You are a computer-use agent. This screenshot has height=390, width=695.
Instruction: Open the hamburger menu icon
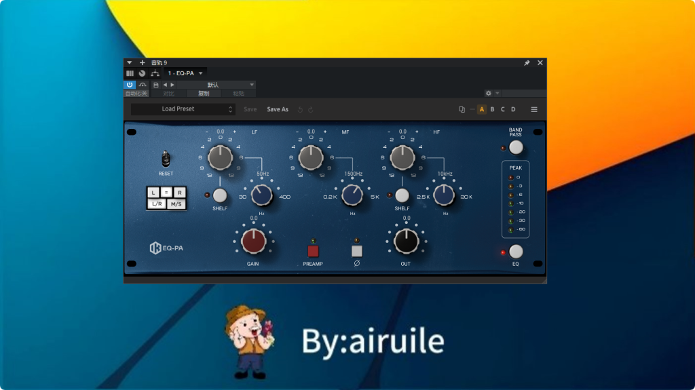coord(534,109)
